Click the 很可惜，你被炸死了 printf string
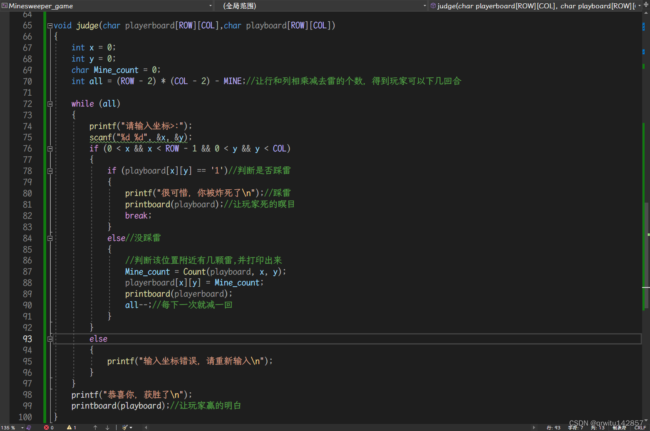The width and height of the screenshot is (650, 431). point(206,193)
